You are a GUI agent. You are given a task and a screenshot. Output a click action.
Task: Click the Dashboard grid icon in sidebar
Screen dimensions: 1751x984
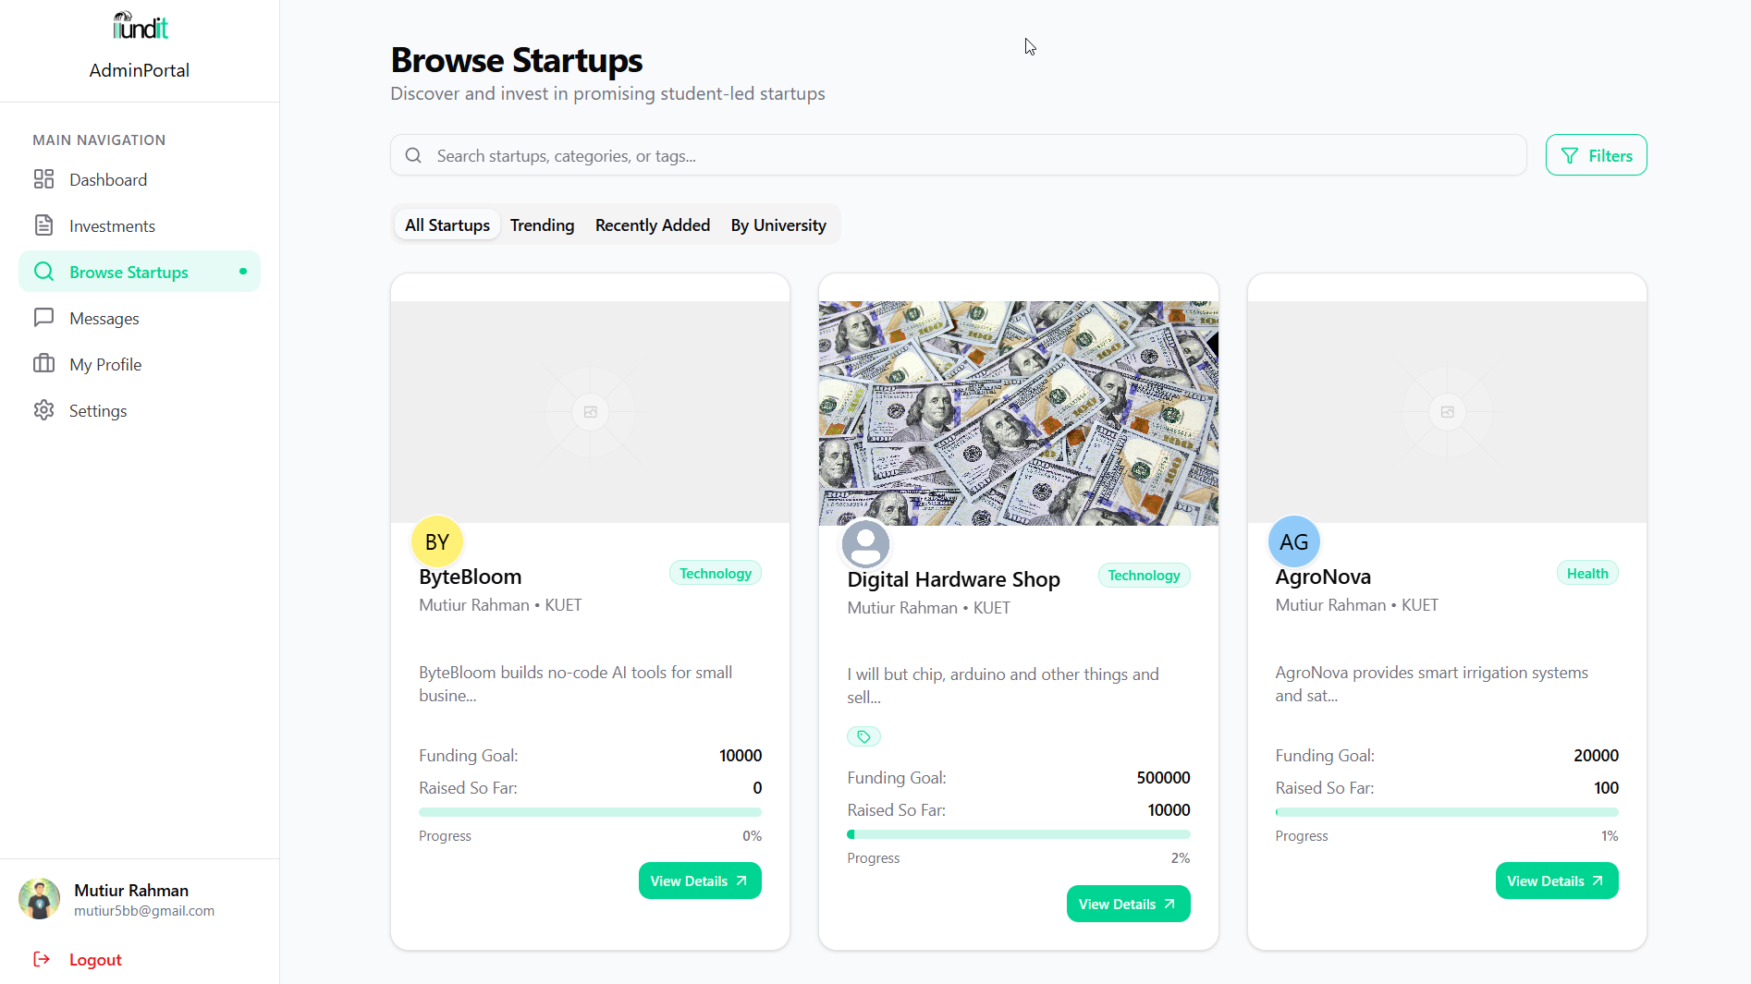pyautogui.click(x=43, y=179)
